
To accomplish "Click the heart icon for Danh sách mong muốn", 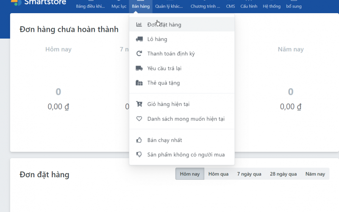I will pyautogui.click(x=139, y=119).
